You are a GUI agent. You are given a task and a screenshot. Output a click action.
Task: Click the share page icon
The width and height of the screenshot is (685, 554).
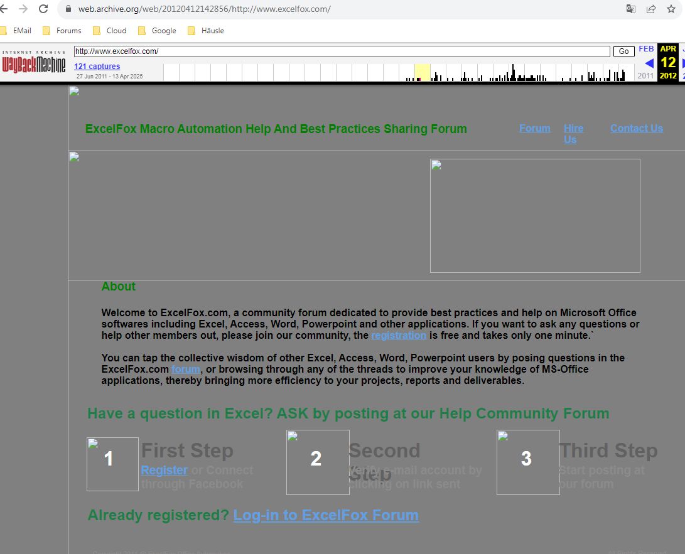point(651,9)
